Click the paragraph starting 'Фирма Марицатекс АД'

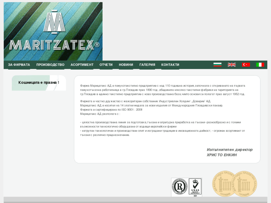163,90
